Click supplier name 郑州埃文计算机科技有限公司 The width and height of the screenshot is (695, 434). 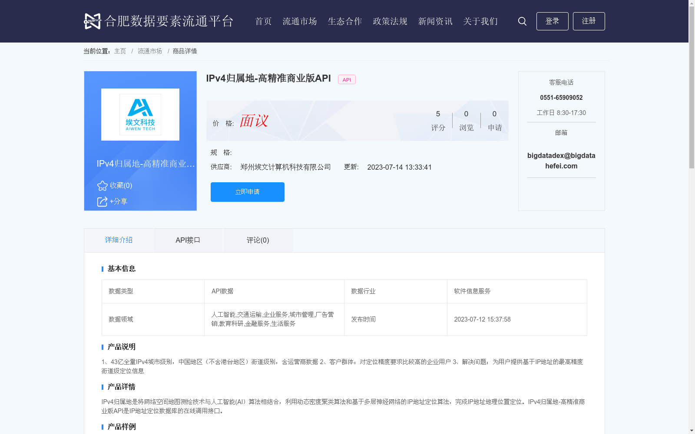point(285,167)
